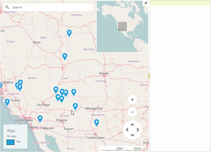Click the diagonal expand arrow on the mini-map

click(145, 3)
